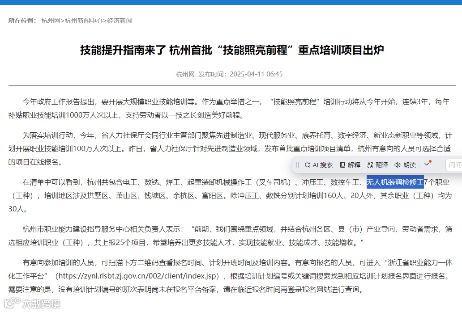The height and width of the screenshot is (312, 462).
Task: Click the zynl.rlsbt.zj.gov.cn URL in the article
Action: [x=137, y=276]
